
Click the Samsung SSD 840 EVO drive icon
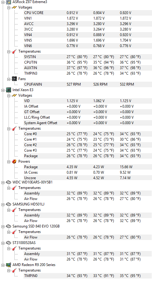click(9, 226)
